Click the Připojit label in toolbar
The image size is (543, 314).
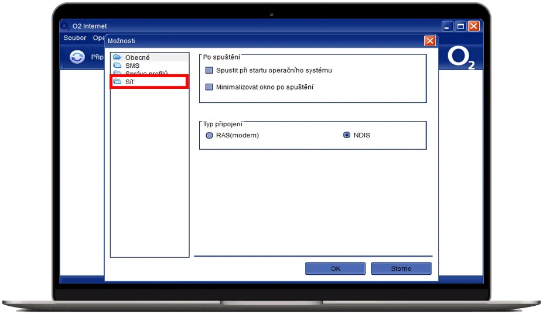click(97, 57)
